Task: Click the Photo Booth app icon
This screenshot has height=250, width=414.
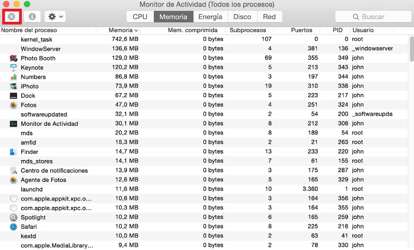Action: coord(14,58)
